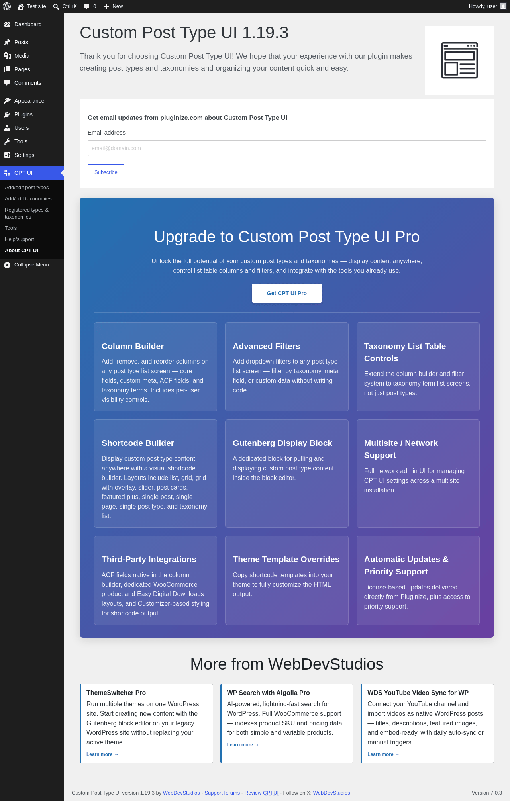Click the comments bubble icon in admin bar
This screenshot has height=801, width=510.
click(x=86, y=6)
